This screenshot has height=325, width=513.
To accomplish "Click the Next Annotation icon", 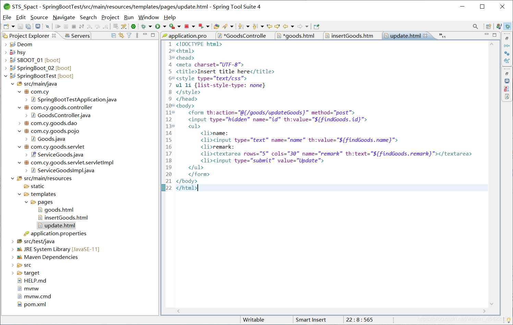I will tap(241, 26).
